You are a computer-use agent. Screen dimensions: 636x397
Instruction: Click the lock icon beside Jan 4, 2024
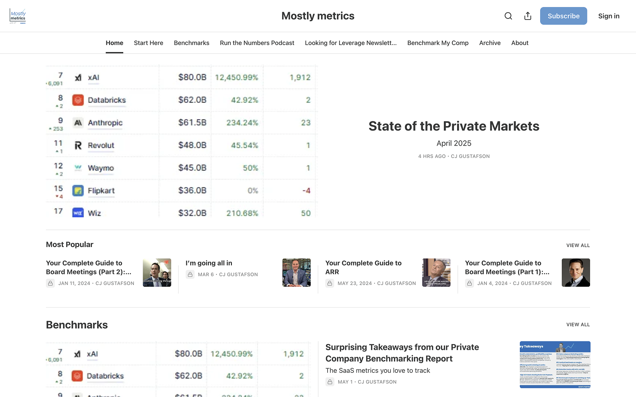click(469, 283)
